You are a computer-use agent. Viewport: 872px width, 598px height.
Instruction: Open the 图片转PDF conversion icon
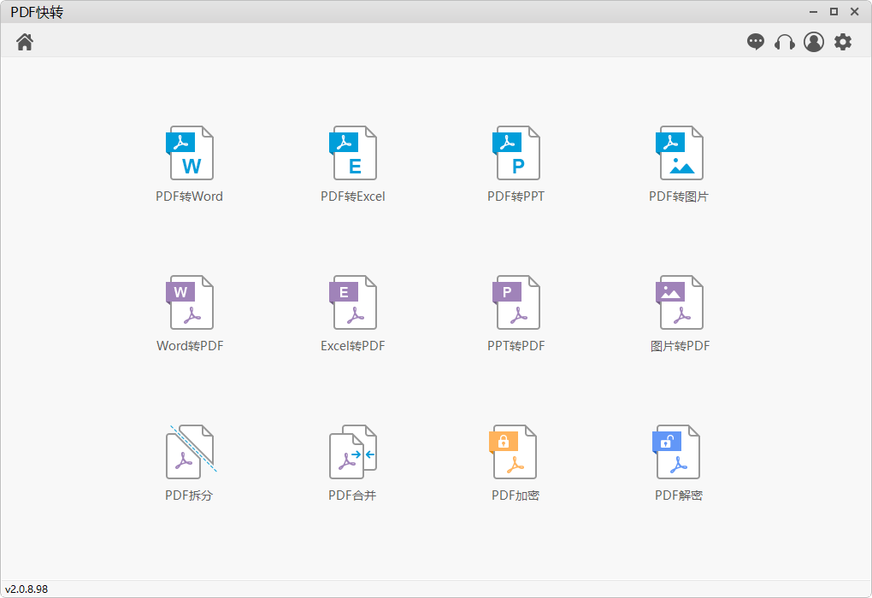[679, 302]
